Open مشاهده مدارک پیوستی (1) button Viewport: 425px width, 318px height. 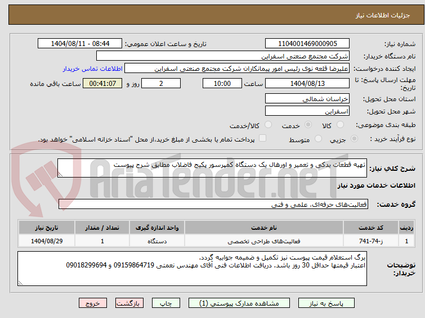pyautogui.click(x=239, y=303)
